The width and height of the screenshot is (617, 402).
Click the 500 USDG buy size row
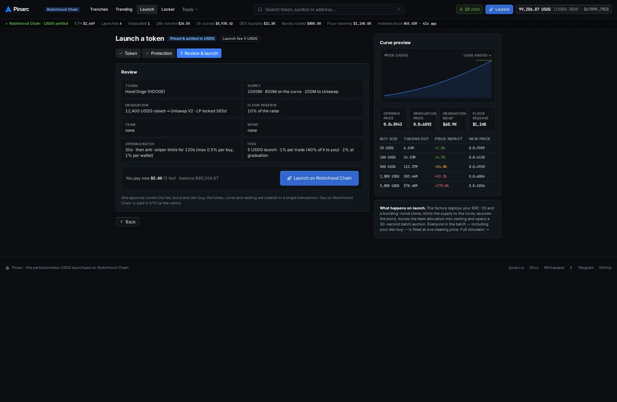(x=437, y=167)
